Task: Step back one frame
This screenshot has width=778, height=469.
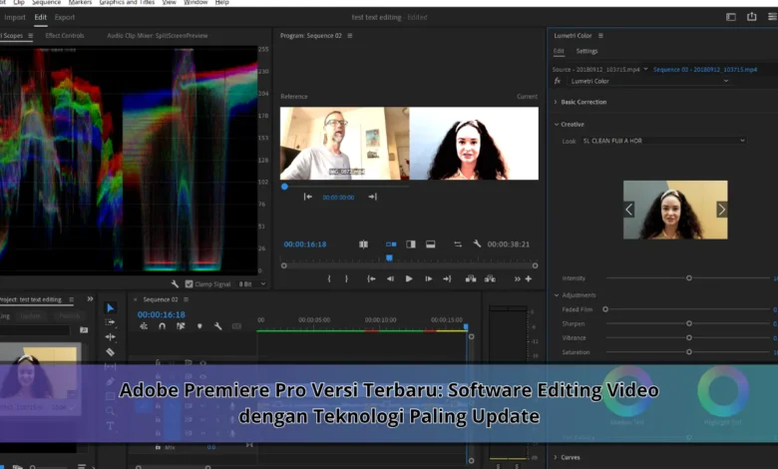Action: (x=390, y=279)
